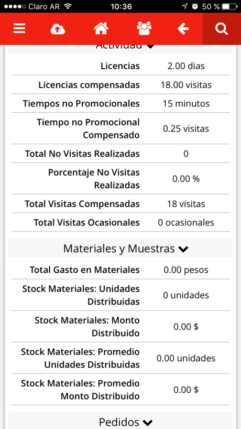Select the Licencias compensadas row
The width and height of the screenshot is (241, 429).
pos(120,85)
